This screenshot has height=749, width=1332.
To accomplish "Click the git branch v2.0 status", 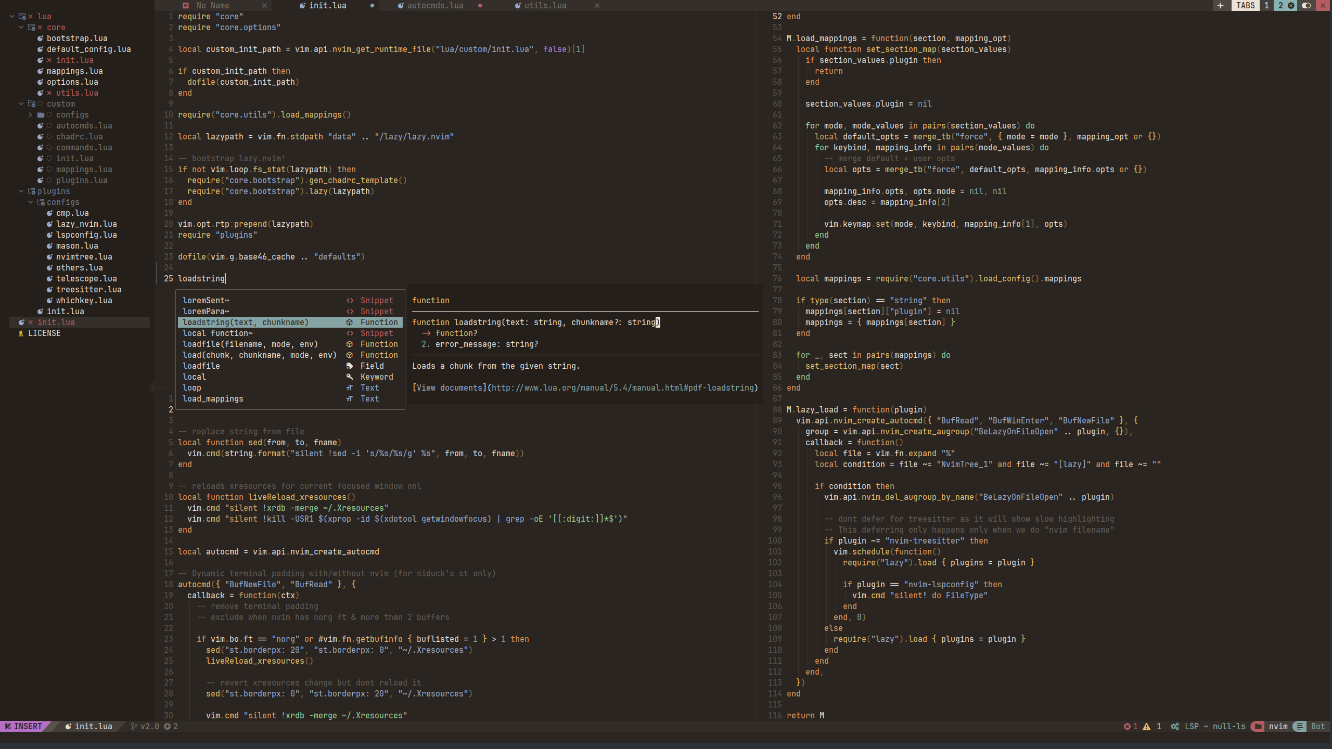I will click(145, 726).
